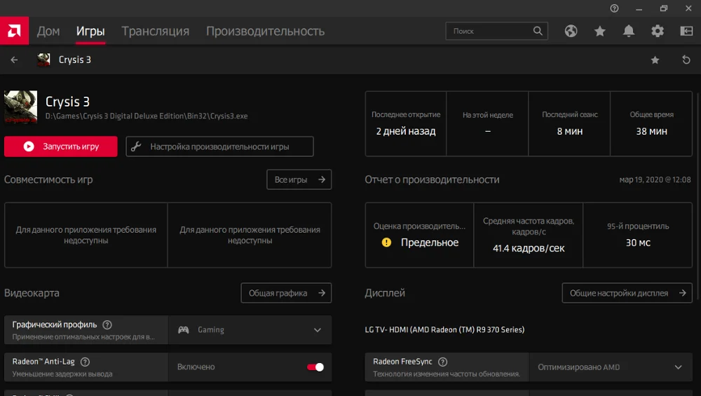Favorite Crysis 3 with the star icon
This screenshot has width=701, height=396.
tap(655, 60)
